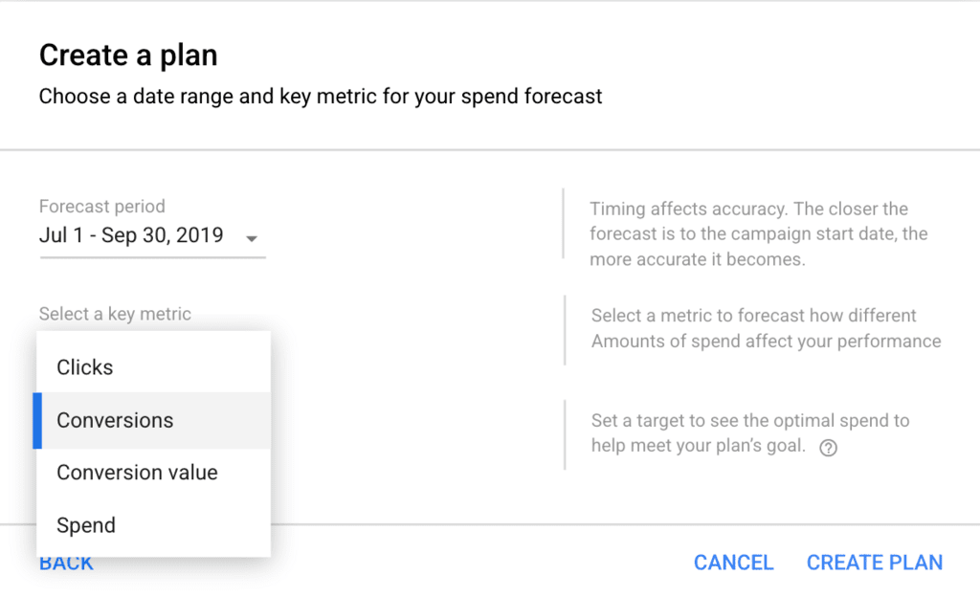
Task: Click the Select a metric to forecast hint
Action: pos(767,328)
